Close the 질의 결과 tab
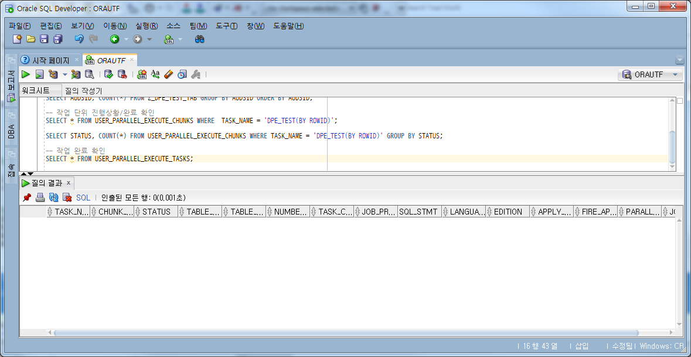 coord(69,182)
